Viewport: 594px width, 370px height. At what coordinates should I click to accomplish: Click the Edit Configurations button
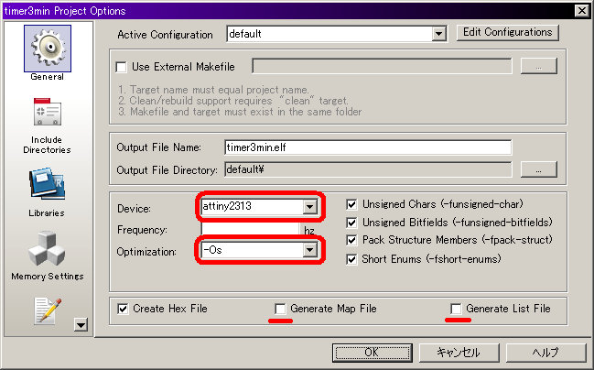pos(507,32)
